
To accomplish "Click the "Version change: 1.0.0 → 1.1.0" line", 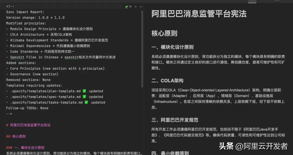I will [x=35, y=18].
